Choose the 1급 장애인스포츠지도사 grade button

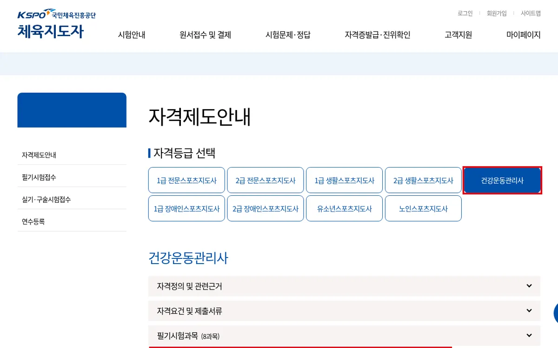click(x=186, y=208)
